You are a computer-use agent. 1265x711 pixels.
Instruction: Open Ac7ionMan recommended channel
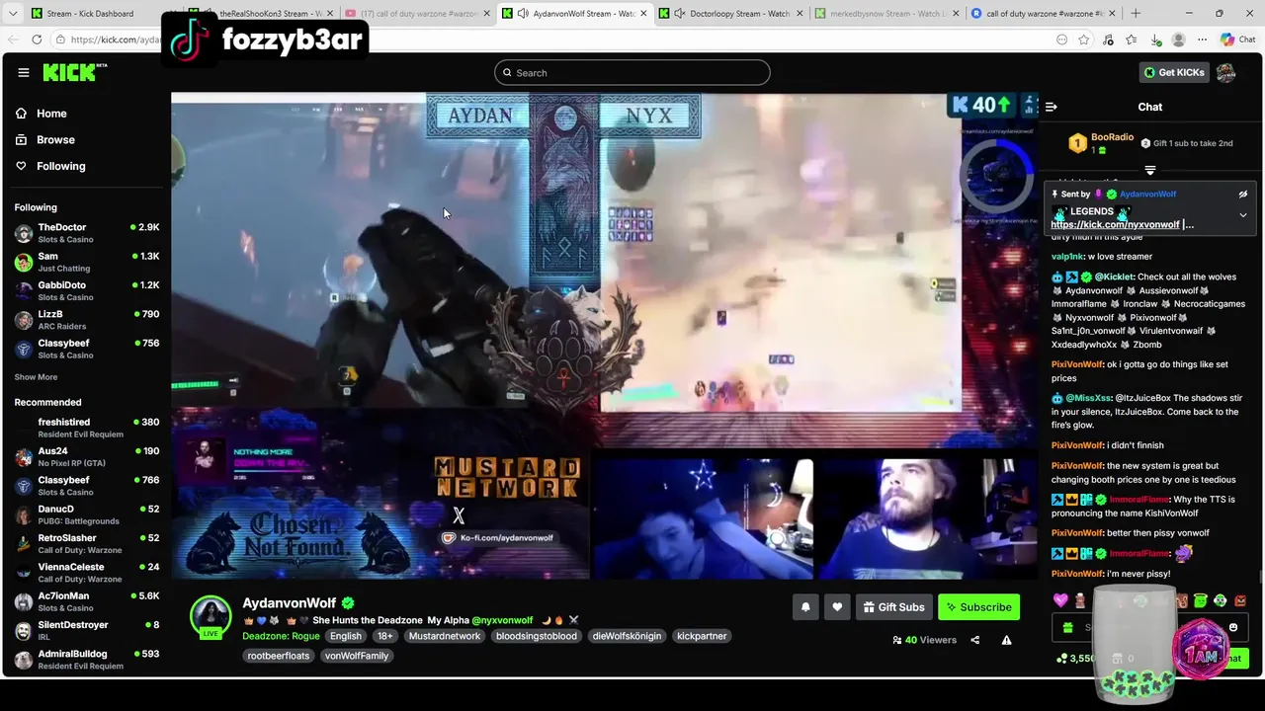pyautogui.click(x=87, y=601)
